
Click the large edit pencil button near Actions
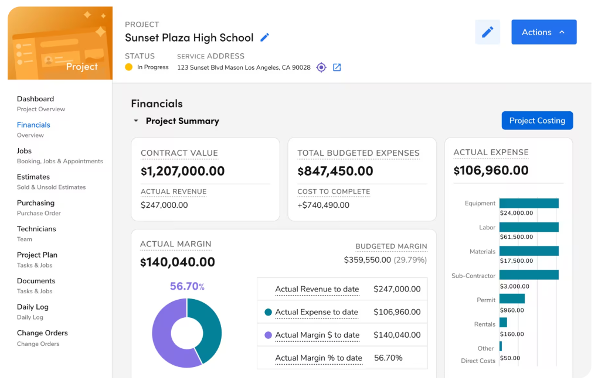coord(487,32)
